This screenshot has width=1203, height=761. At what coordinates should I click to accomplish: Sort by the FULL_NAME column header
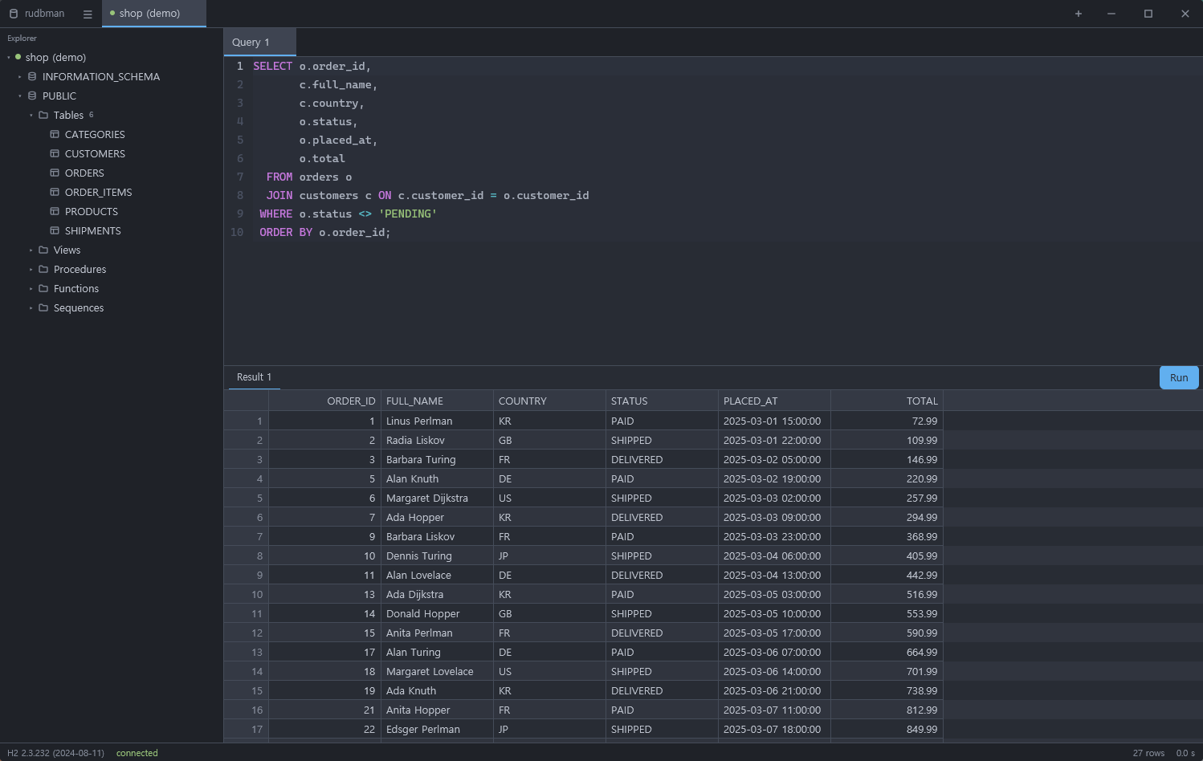coord(437,401)
